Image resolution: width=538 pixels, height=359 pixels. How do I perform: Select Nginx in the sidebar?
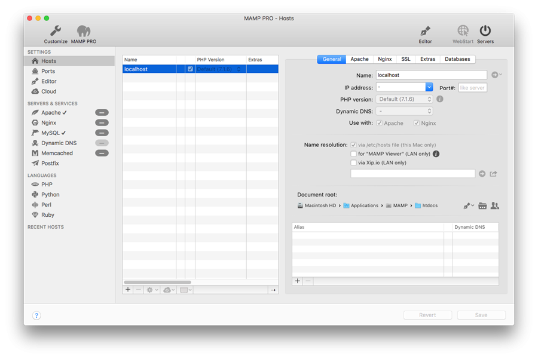(x=49, y=122)
